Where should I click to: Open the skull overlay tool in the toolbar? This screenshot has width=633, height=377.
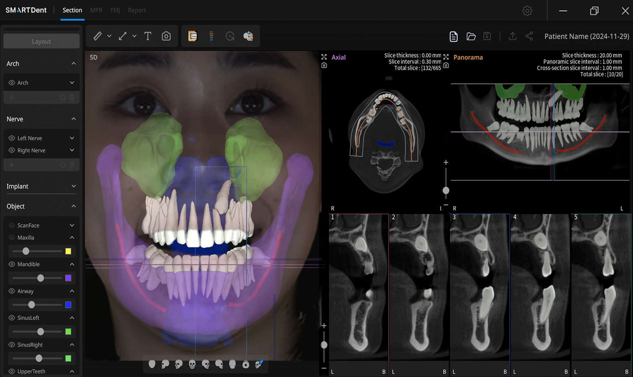click(x=249, y=36)
